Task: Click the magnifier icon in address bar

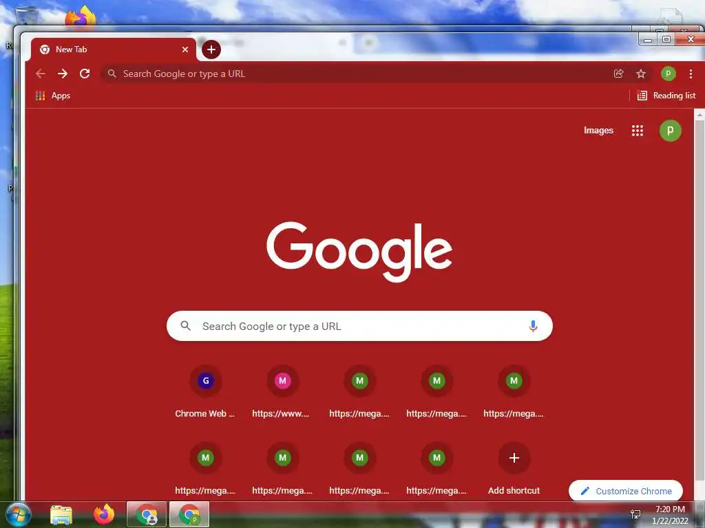Action: click(112, 74)
